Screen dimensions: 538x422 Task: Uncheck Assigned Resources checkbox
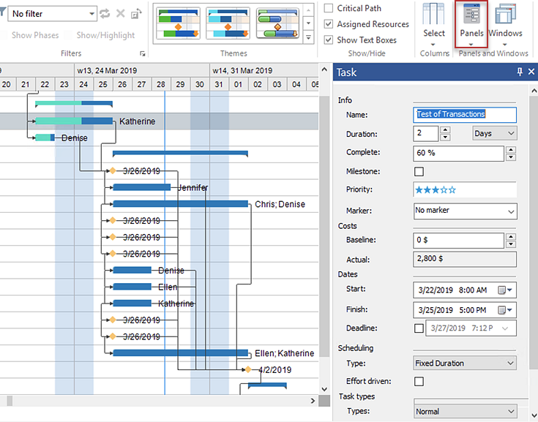tap(329, 23)
